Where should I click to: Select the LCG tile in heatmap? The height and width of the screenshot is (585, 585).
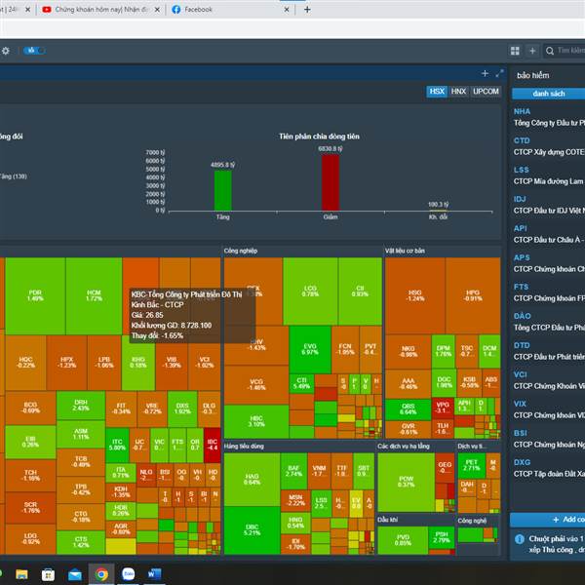click(x=310, y=292)
